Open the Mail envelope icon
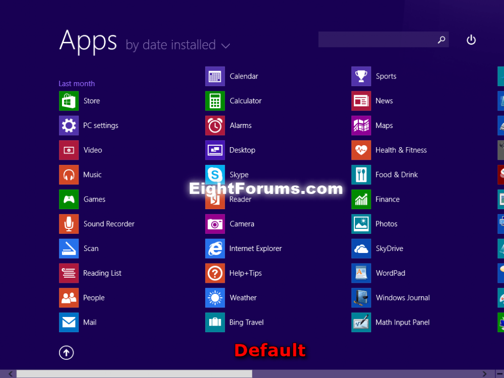 [69, 322]
